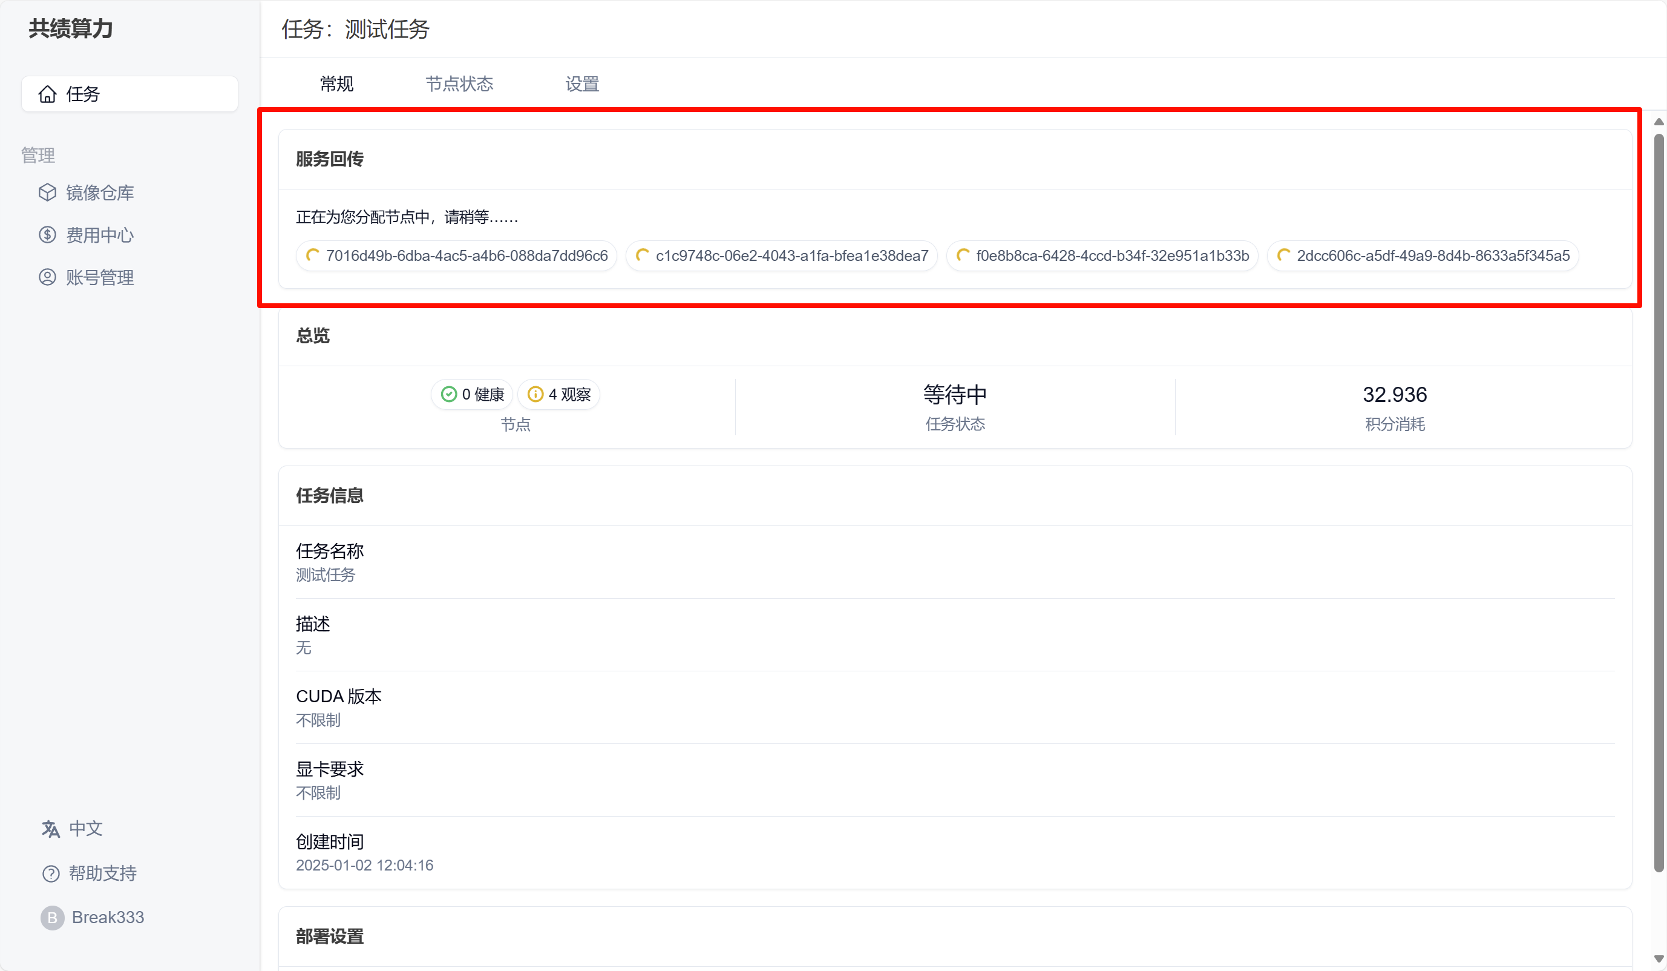
Task: Click the 显卡要求 field label
Action: coord(329,769)
